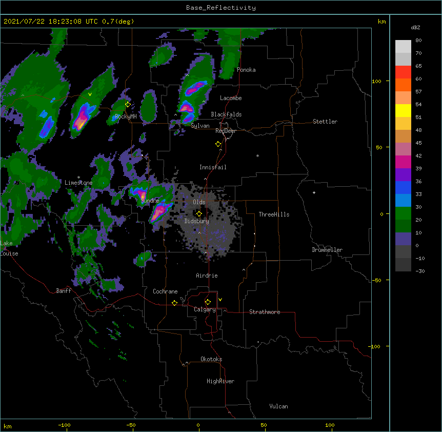442x432 pixels.
Task: Click the red 60–65 dBZ legend swatch
Action: (403, 72)
